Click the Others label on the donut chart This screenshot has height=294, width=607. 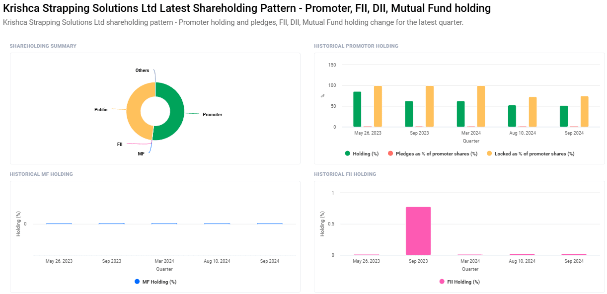click(142, 70)
